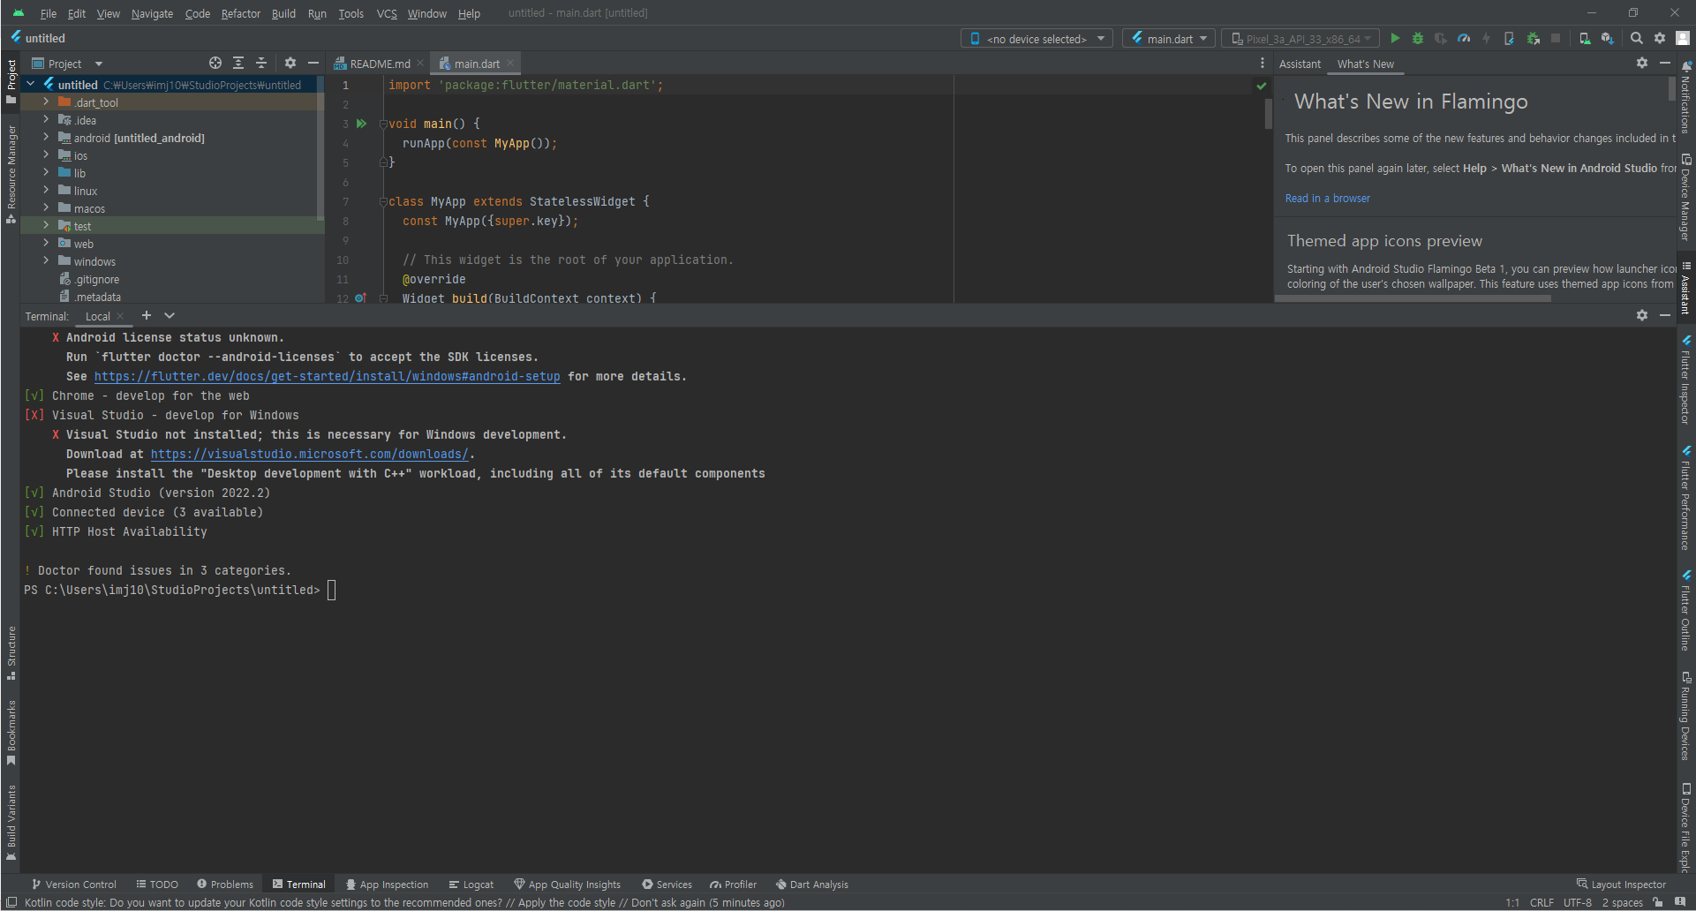Toggle Structure side panel
1696x911 pixels.
[11, 653]
